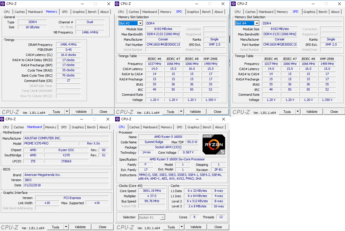Expand the Tools arrow in the Mainboard window
Screen dimensions: 345x231
[66, 227]
